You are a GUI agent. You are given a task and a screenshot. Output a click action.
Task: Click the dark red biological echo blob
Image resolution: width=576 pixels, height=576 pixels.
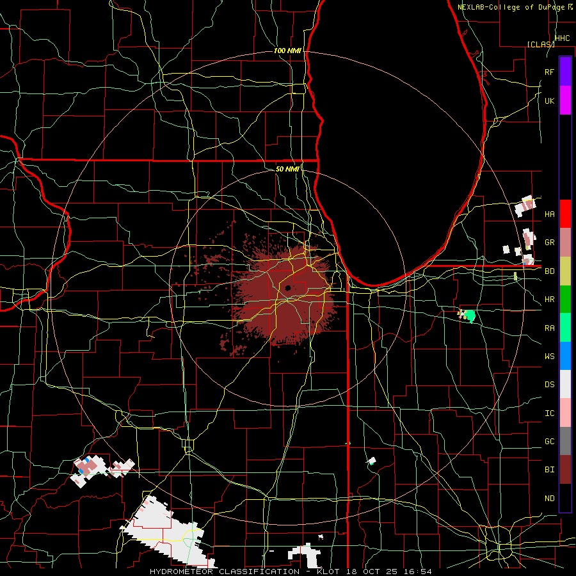coord(287,294)
